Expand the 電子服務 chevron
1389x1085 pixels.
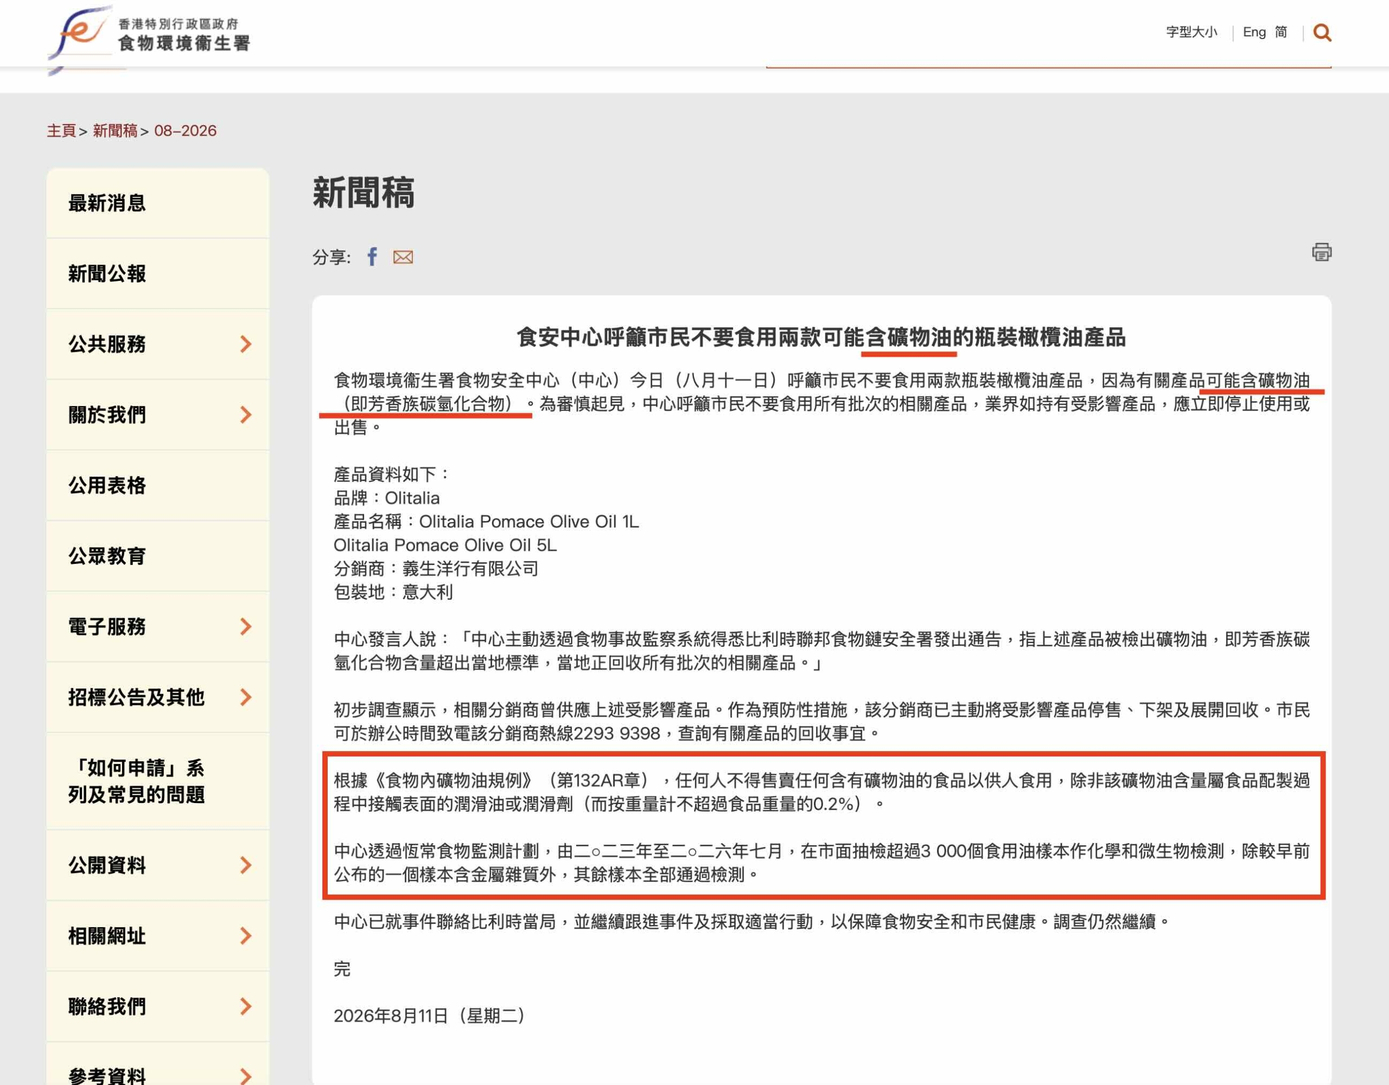point(245,627)
